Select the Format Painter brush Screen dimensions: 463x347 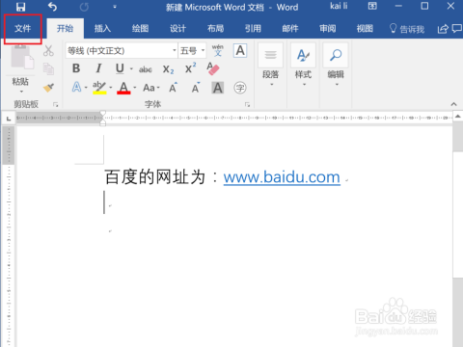[48, 88]
